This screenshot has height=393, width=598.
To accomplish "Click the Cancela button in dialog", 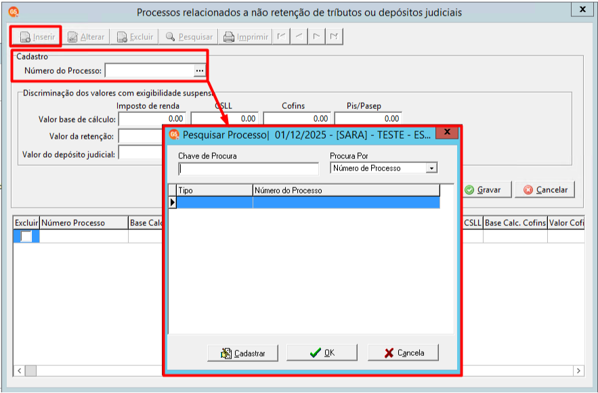I will (x=403, y=352).
